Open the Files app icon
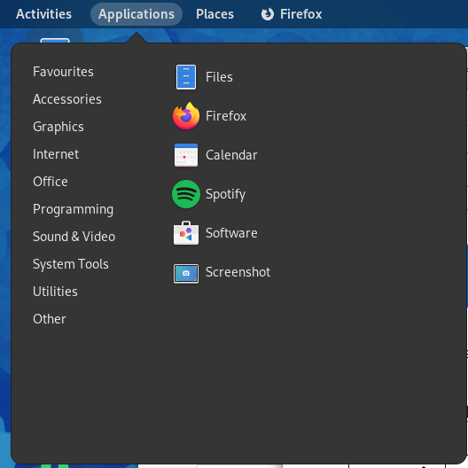468x468 pixels. point(185,77)
